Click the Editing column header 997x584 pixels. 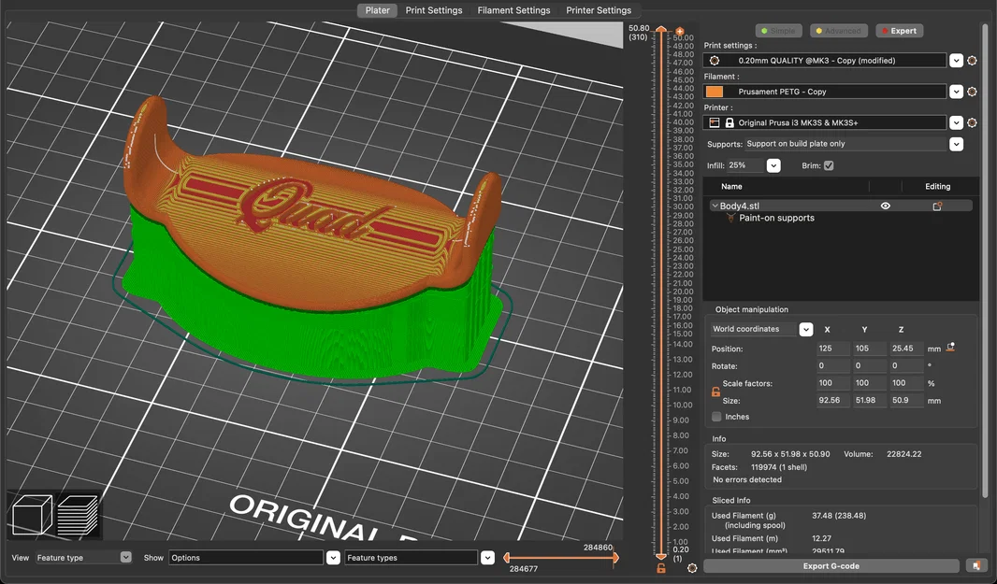[937, 186]
